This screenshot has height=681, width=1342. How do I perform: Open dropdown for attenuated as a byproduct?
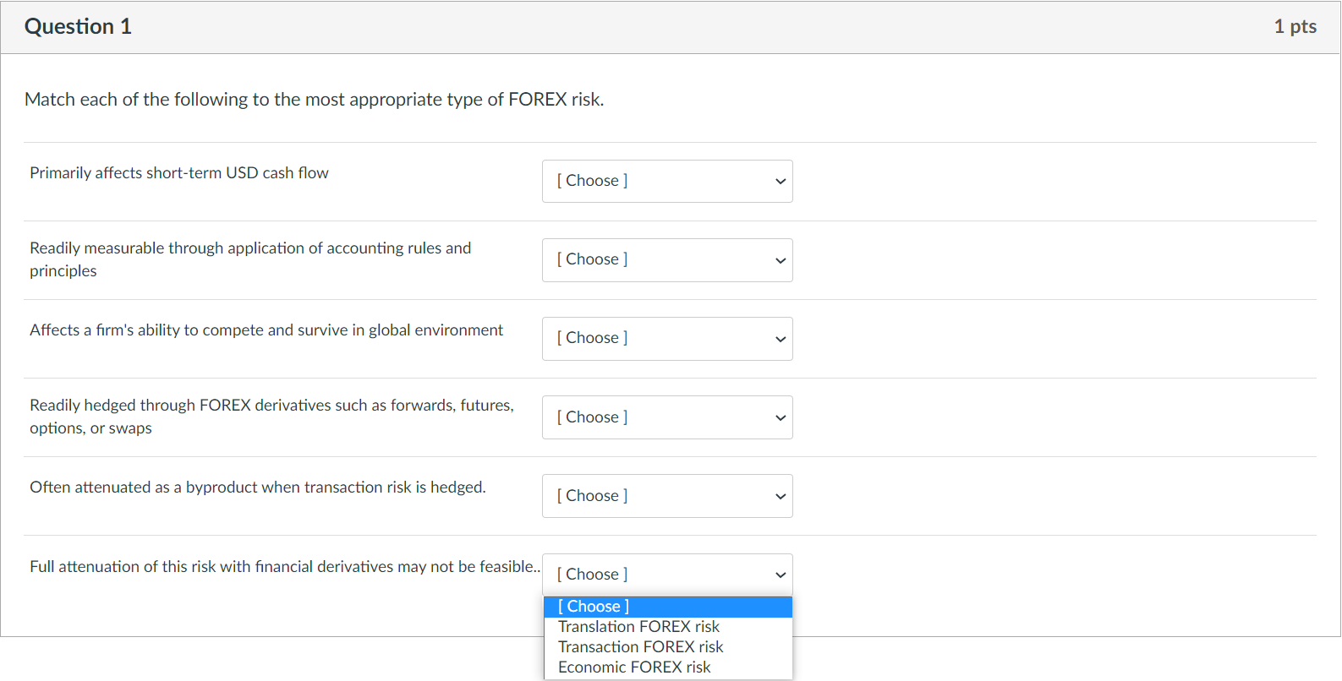click(667, 496)
